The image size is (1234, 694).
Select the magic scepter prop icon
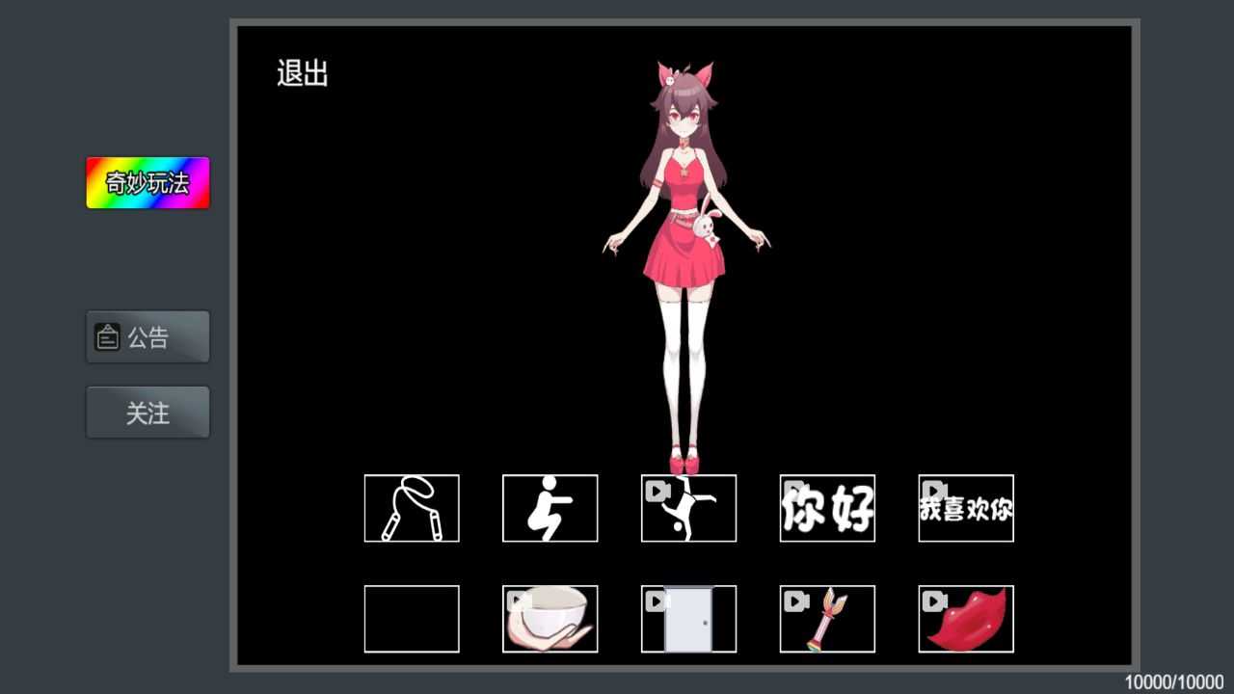point(827,620)
